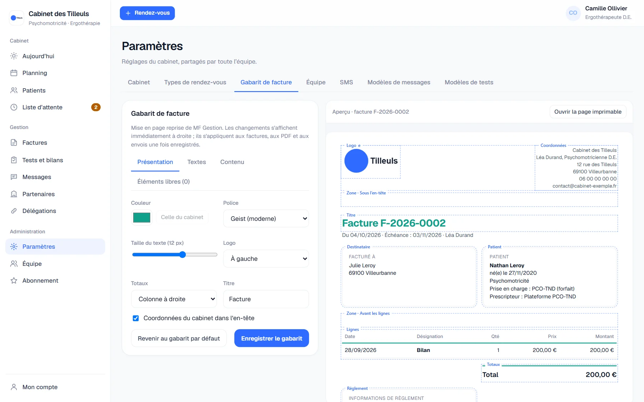This screenshot has height=402, width=644.
Task: Open the Police font dropdown
Action: [266, 219]
